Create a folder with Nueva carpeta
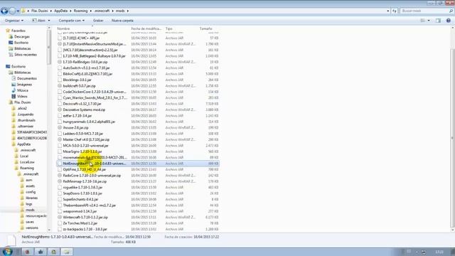 (x=122, y=21)
